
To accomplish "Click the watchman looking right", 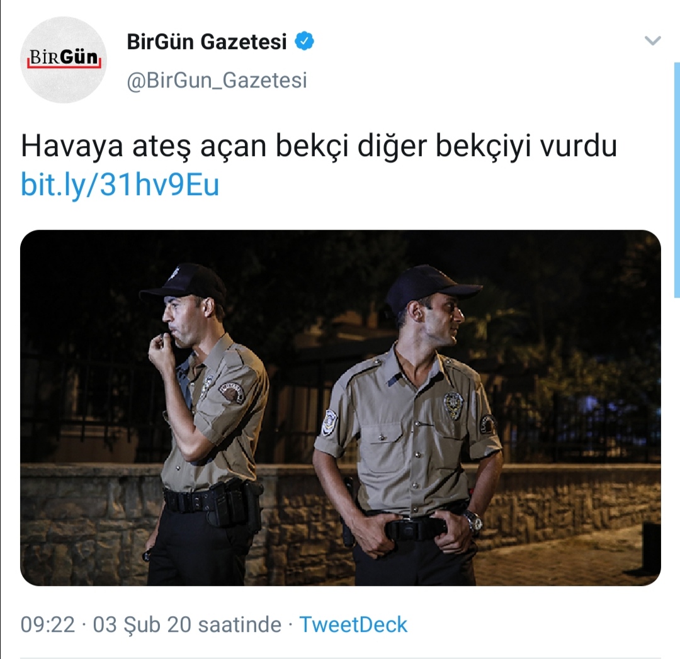I will tap(407, 425).
